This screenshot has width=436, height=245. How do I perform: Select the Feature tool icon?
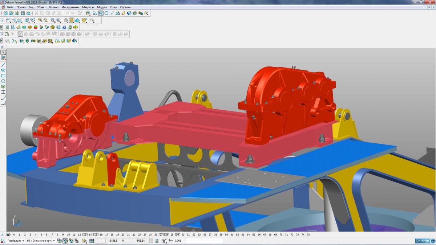[135, 13]
